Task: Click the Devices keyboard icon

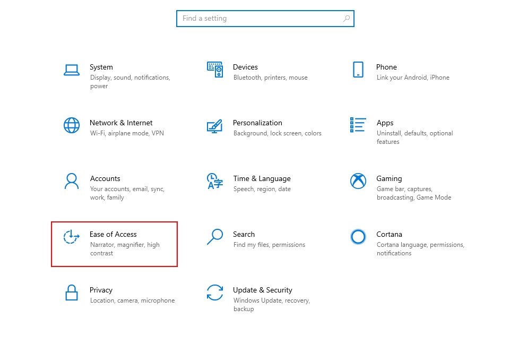Action: click(x=215, y=70)
